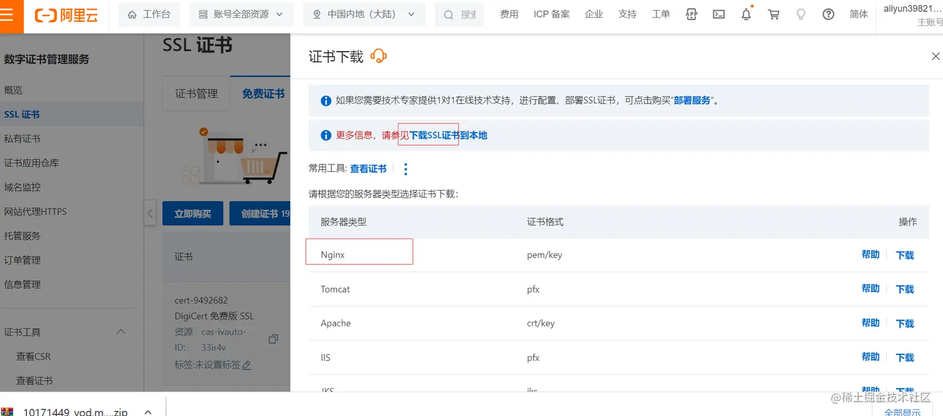Screen dimensions: 943x416
Task: Open 网站代理HTTPS in the sidebar
Action: click(x=35, y=212)
